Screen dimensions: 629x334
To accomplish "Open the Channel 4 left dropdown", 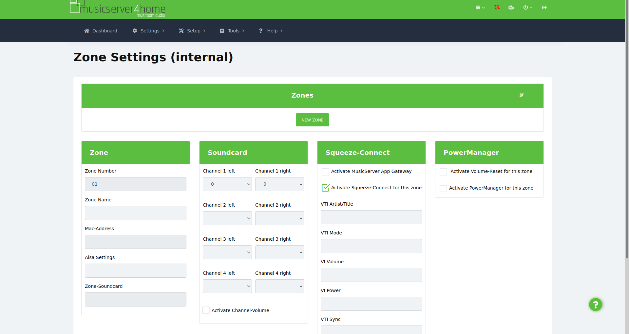I will [227, 287].
